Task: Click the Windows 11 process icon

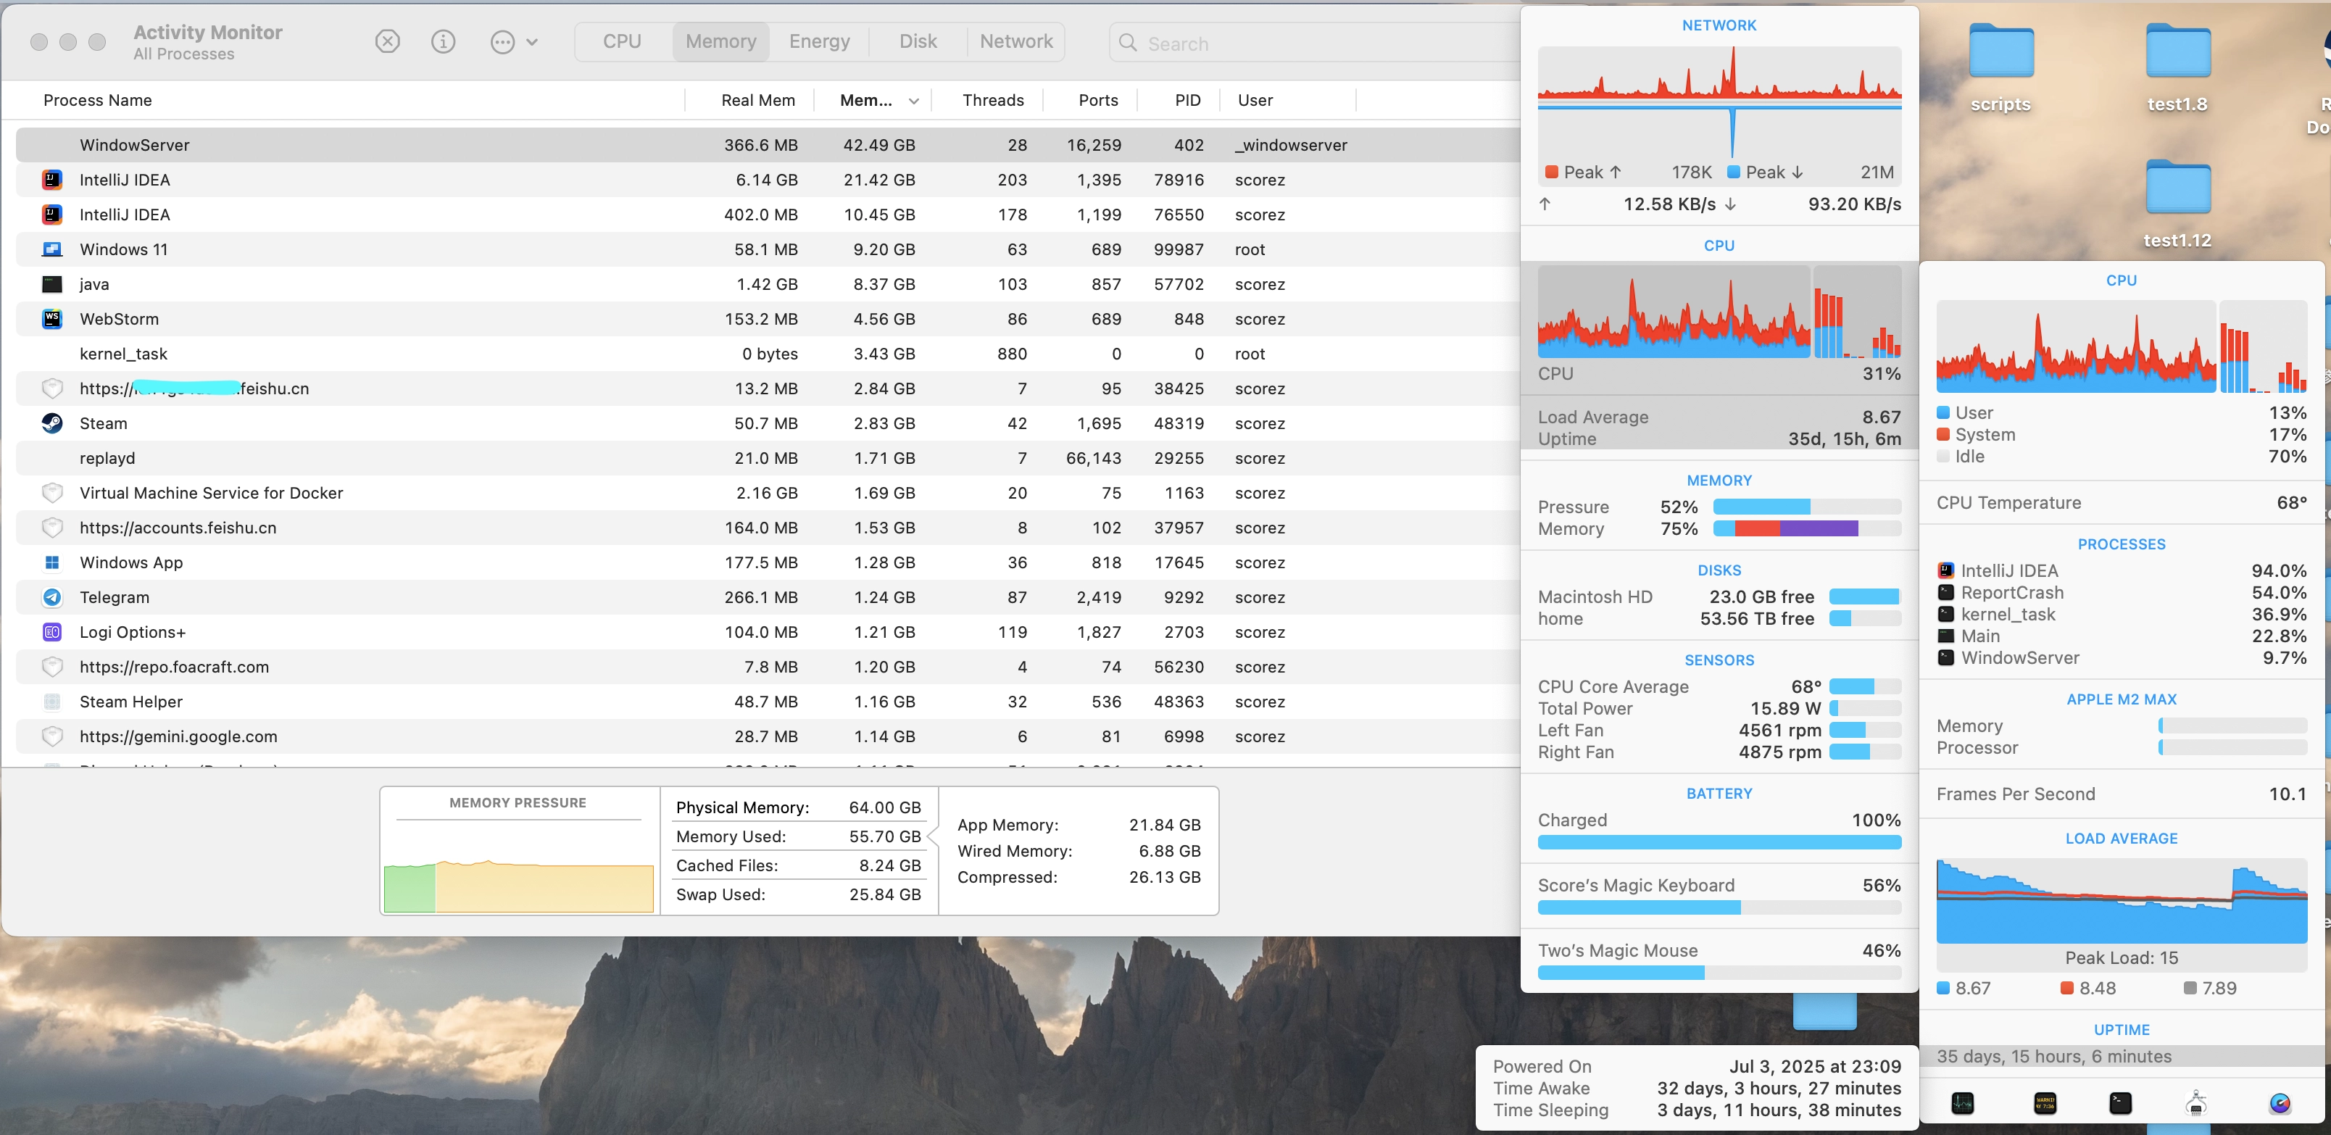Action: 52,249
